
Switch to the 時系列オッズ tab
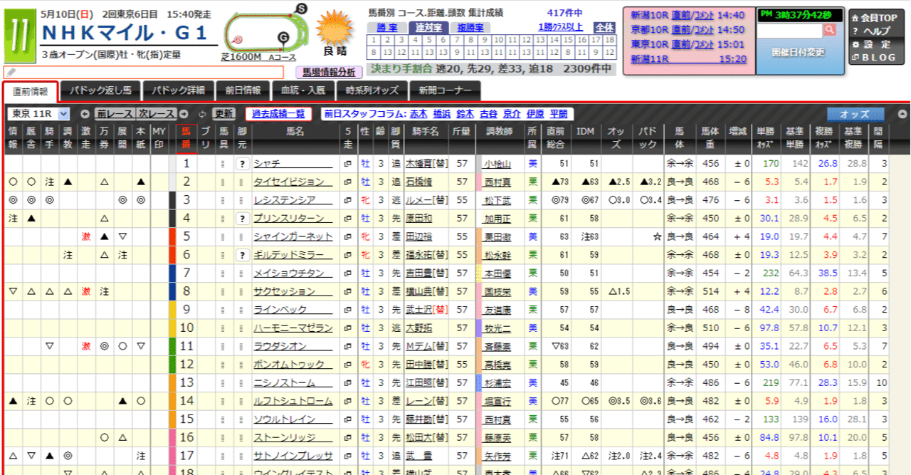click(x=371, y=92)
